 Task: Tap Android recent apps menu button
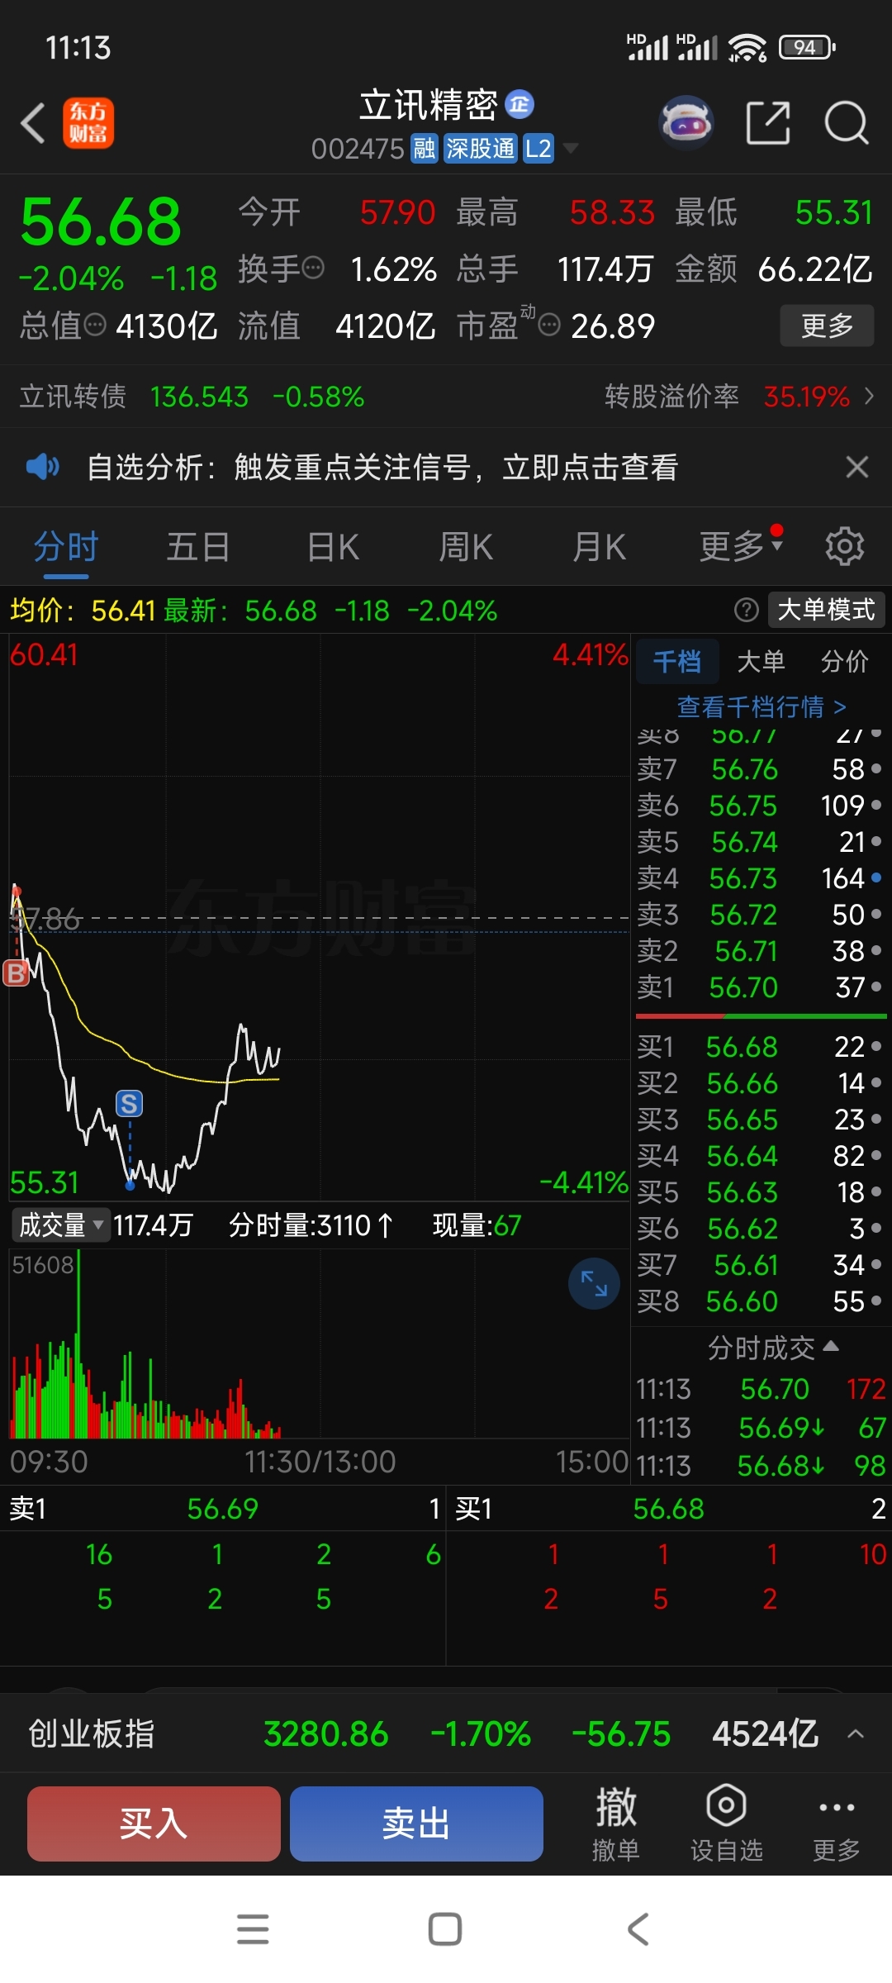tap(253, 1929)
